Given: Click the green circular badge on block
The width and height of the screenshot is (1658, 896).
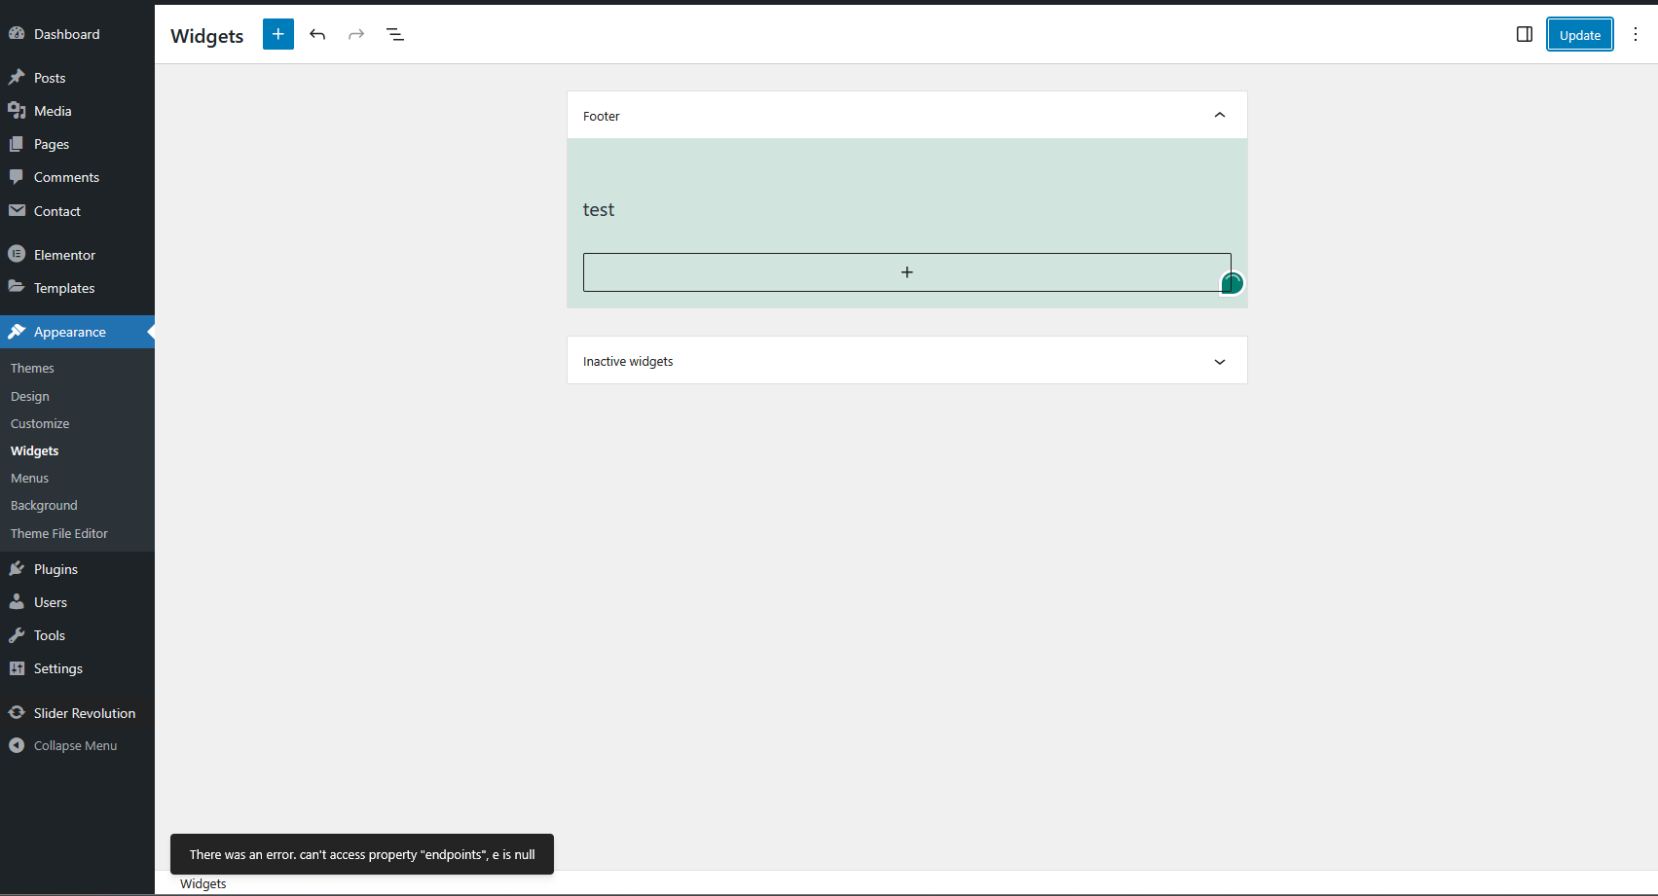Looking at the screenshot, I should tap(1232, 283).
